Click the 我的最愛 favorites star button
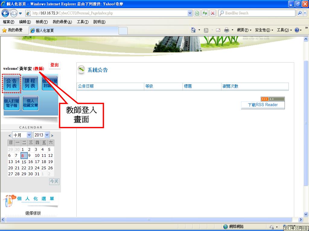Viewport: 309px width, 231px height. coord(12,30)
